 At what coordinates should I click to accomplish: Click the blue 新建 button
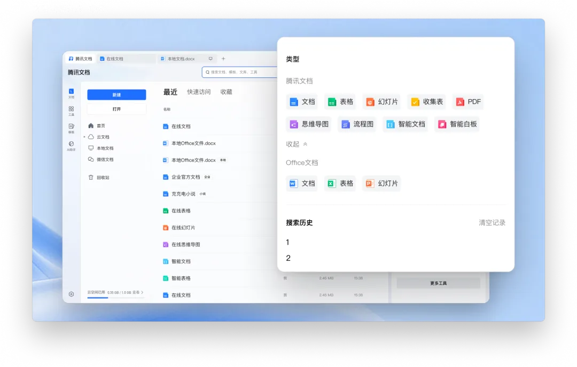pos(116,95)
